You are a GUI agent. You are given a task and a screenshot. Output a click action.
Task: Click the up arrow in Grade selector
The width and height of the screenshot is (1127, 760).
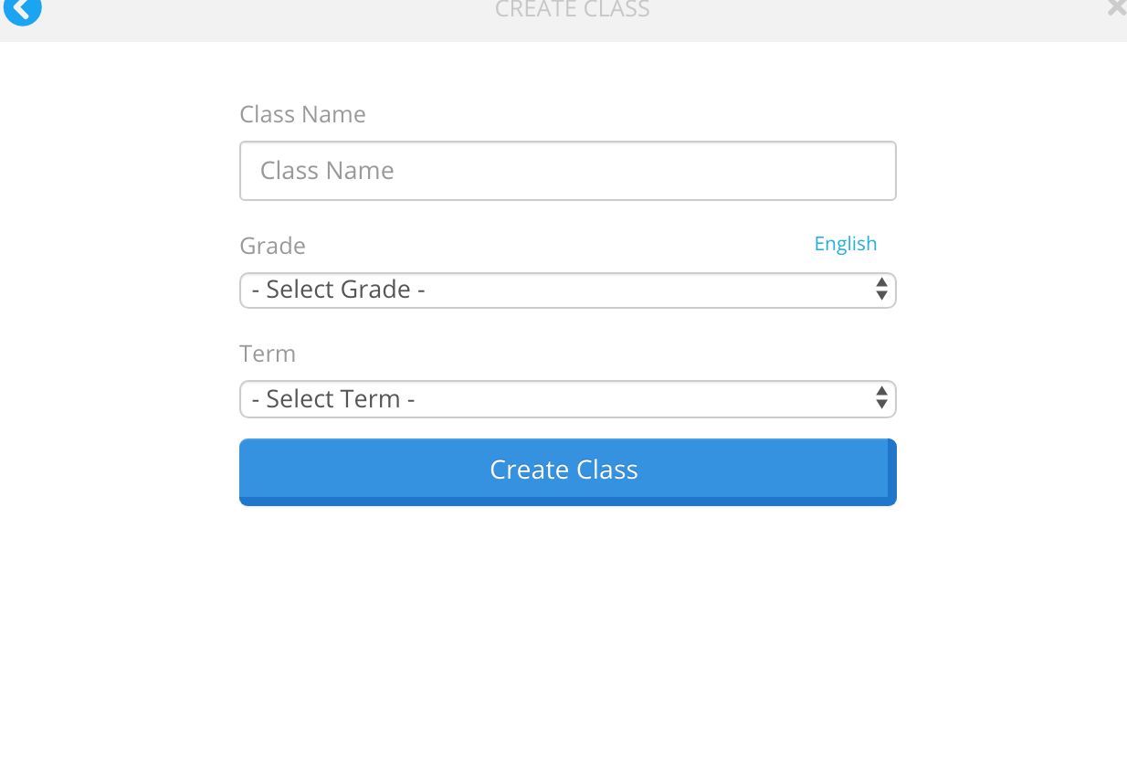881,282
